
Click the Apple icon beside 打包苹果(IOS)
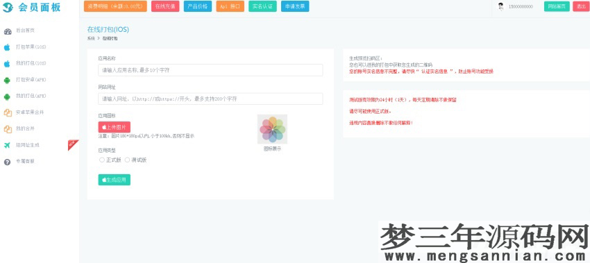(7, 47)
